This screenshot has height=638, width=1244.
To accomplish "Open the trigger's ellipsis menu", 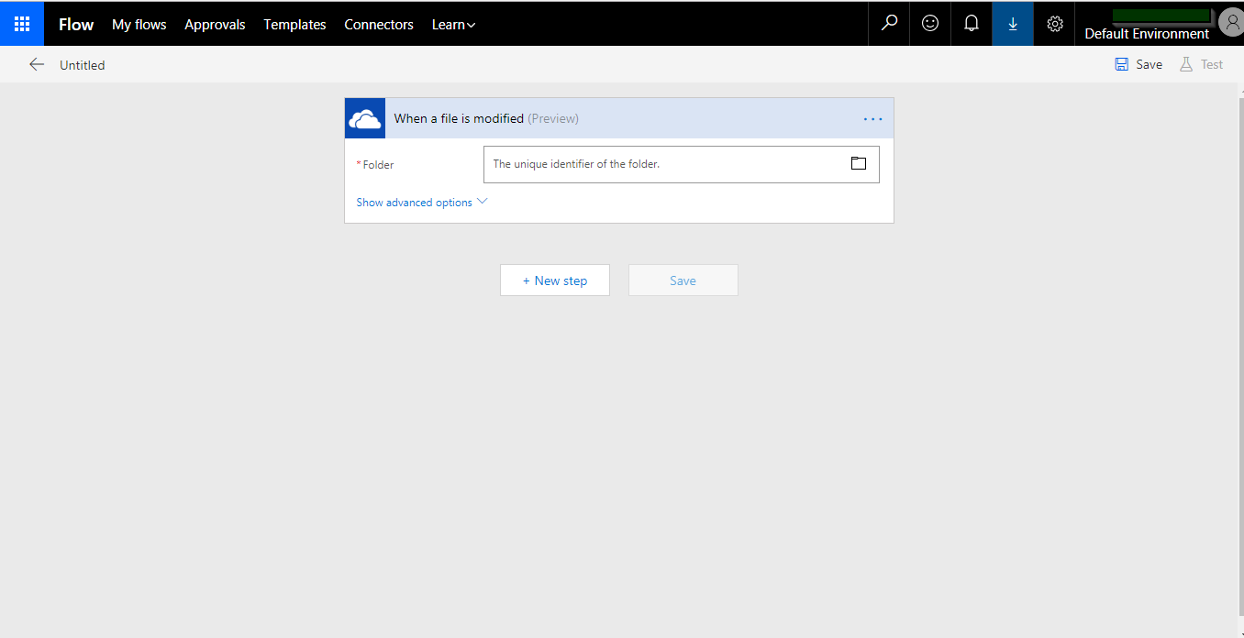I will [872, 118].
